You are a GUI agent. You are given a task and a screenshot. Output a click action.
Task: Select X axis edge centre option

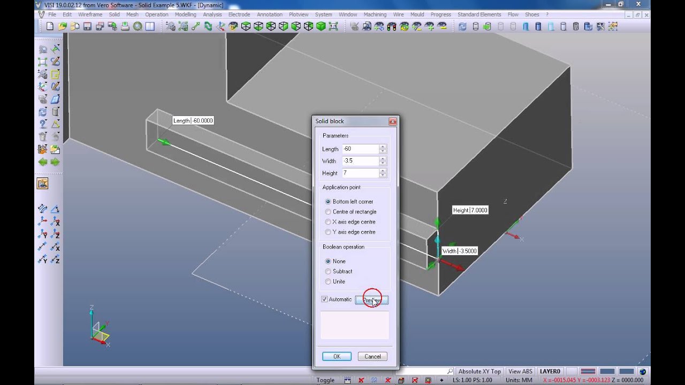[328, 222]
